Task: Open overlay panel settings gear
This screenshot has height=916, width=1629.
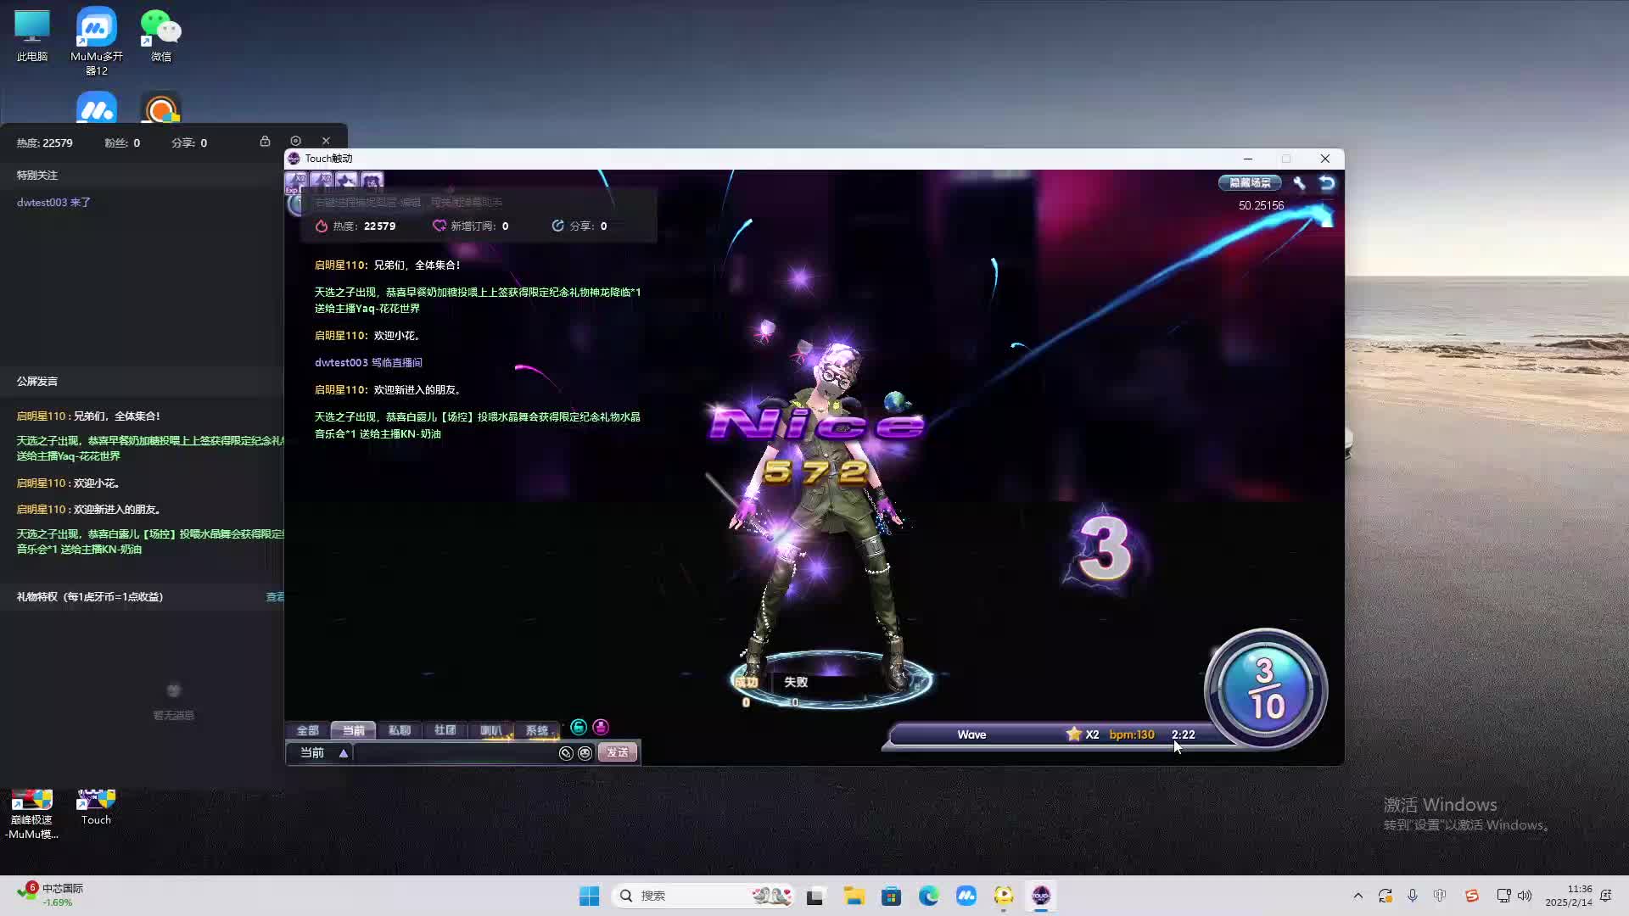Action: pos(295,142)
